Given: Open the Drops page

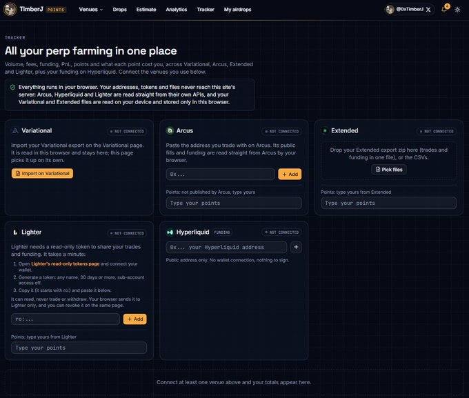Looking at the screenshot, I should [119, 10].
